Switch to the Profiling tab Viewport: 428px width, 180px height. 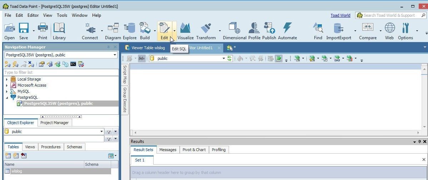pos(219,149)
